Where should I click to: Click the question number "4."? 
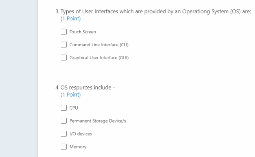(57, 88)
